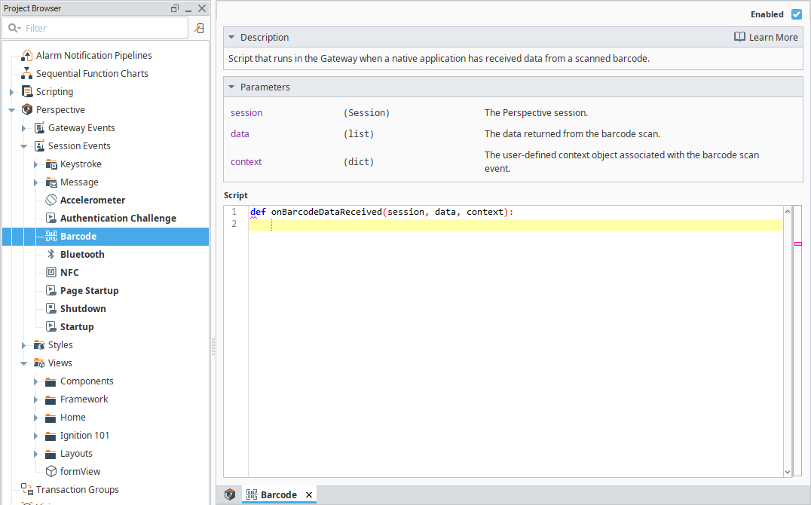Expand the Message node
The image size is (811, 505).
[35, 182]
